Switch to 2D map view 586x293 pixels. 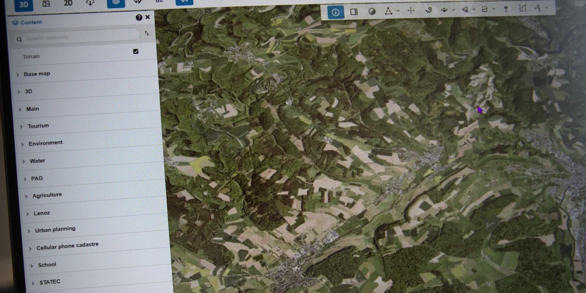point(68,3)
